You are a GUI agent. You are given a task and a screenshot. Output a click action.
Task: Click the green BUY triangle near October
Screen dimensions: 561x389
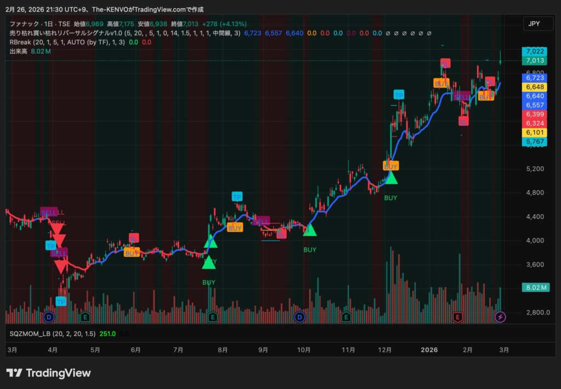point(310,230)
